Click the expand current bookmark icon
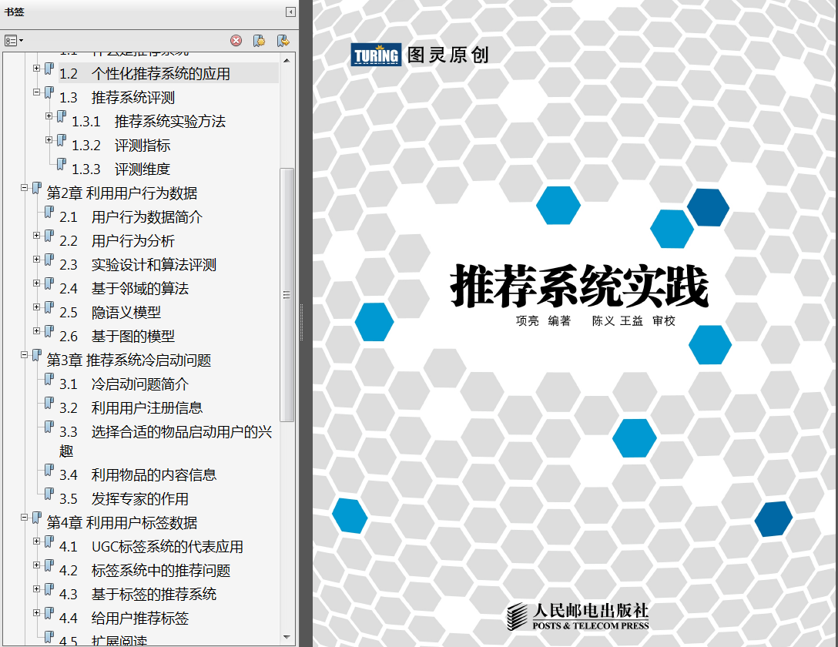The width and height of the screenshot is (838, 647). [x=283, y=41]
